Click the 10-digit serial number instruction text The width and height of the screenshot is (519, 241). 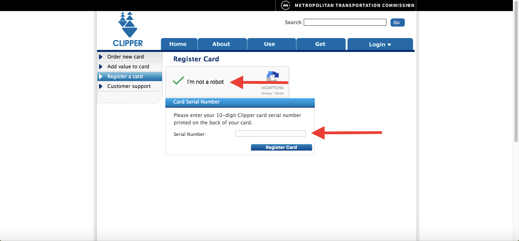pos(237,119)
